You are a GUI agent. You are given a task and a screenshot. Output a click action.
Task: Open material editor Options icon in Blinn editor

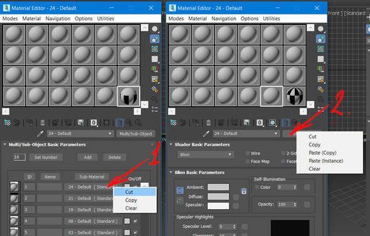(320, 89)
